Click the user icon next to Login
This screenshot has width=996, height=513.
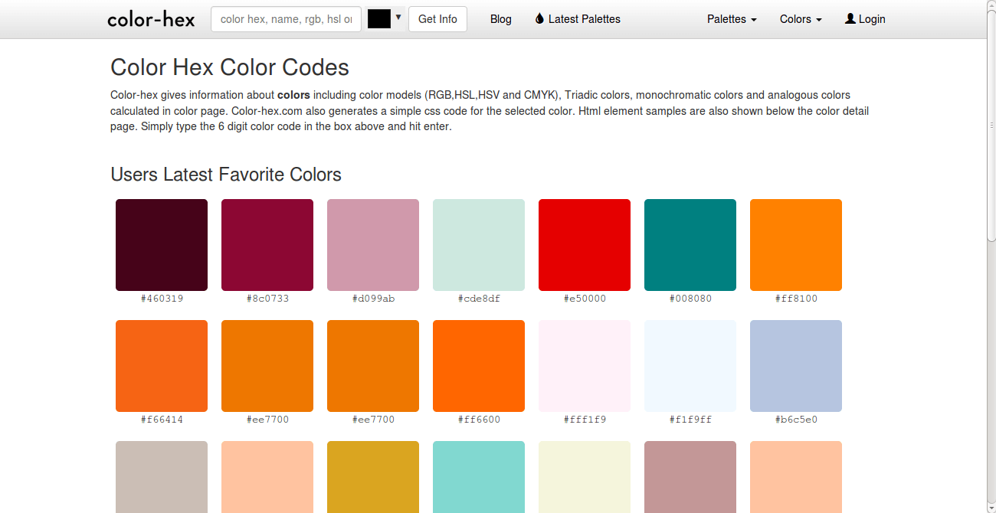(850, 19)
